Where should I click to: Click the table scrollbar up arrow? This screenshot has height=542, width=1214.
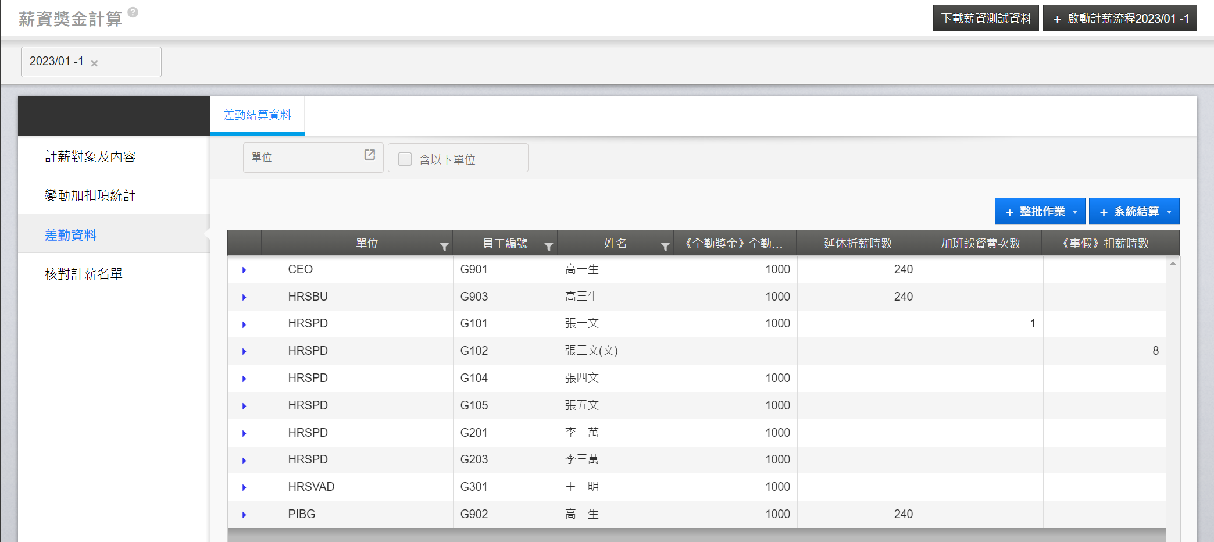click(x=1173, y=264)
